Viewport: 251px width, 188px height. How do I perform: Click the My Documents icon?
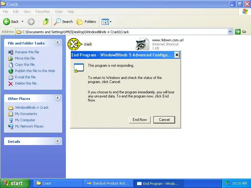(x=11, y=114)
